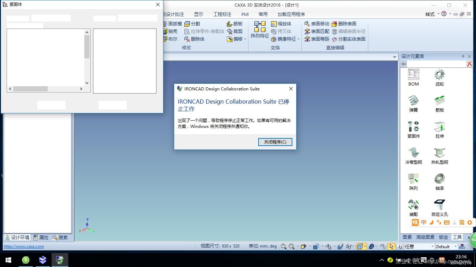This screenshot has height=267, width=476.
Task: Show hidden system tray icons
Action: pos(382,260)
